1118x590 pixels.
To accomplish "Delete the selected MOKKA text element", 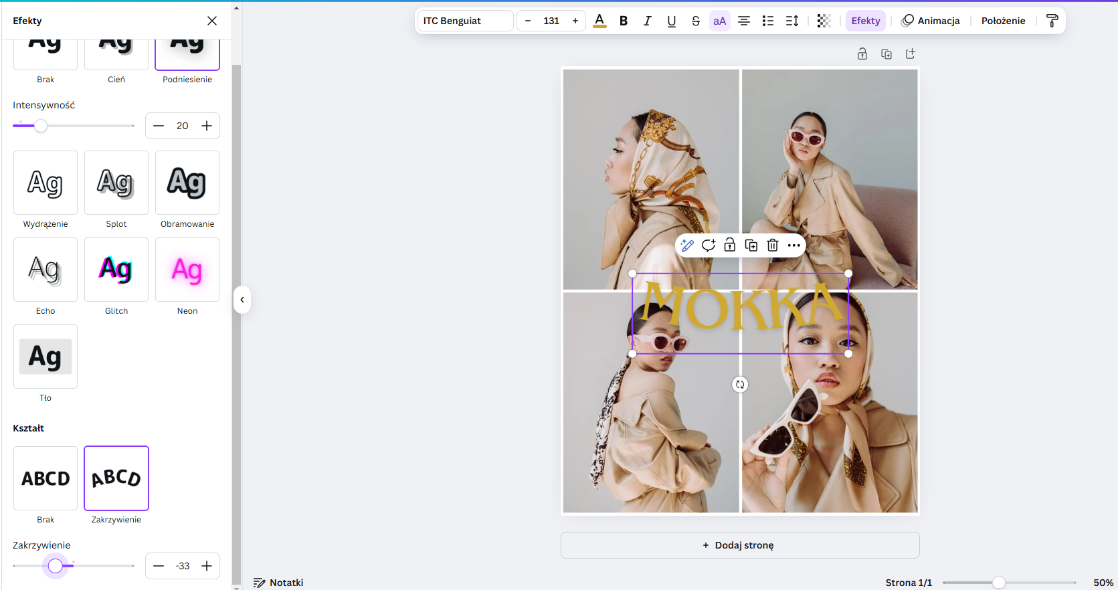I will pos(772,245).
